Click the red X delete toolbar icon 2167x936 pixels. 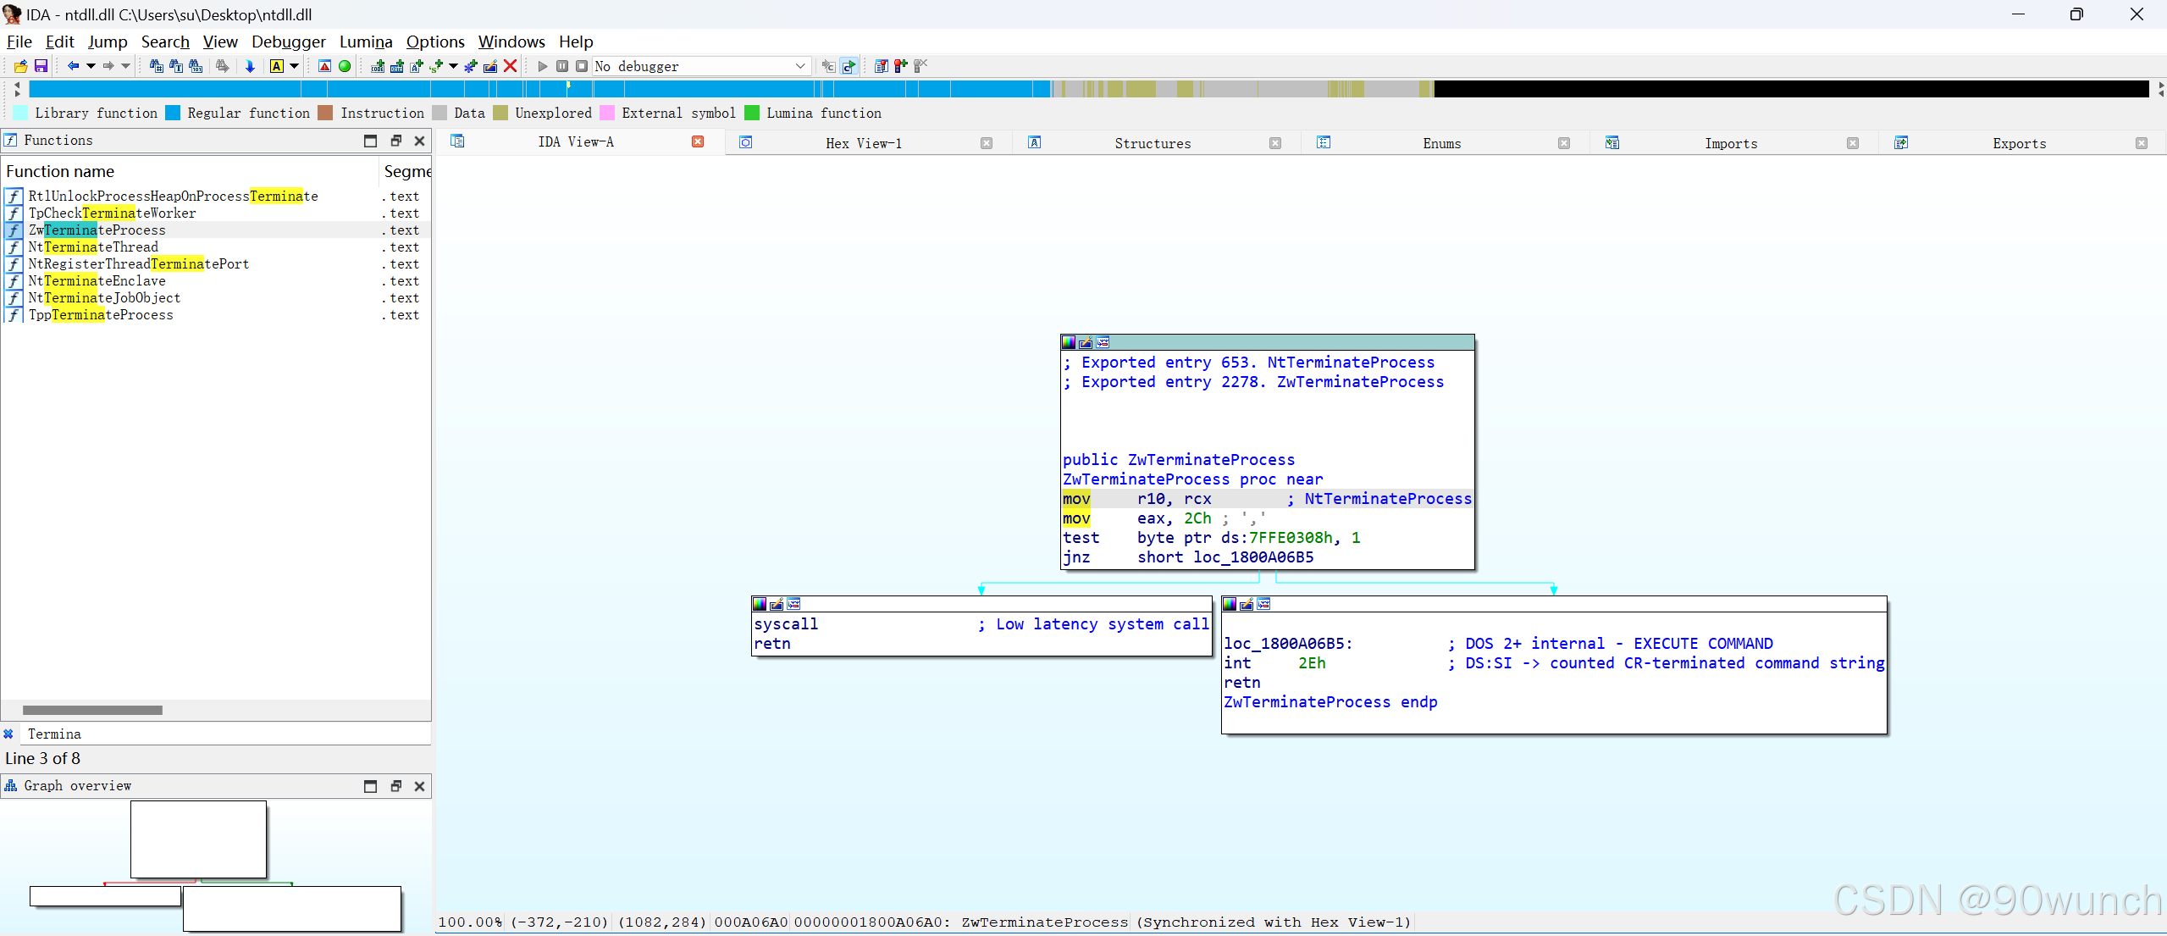[510, 66]
